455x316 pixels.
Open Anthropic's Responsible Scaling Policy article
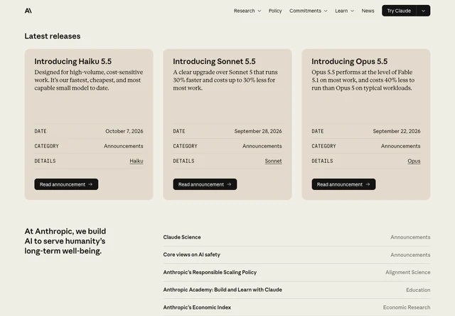tap(296, 272)
